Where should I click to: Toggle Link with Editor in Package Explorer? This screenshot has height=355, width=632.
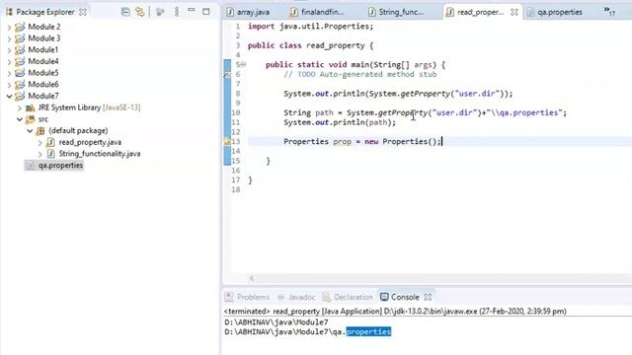[140, 12]
